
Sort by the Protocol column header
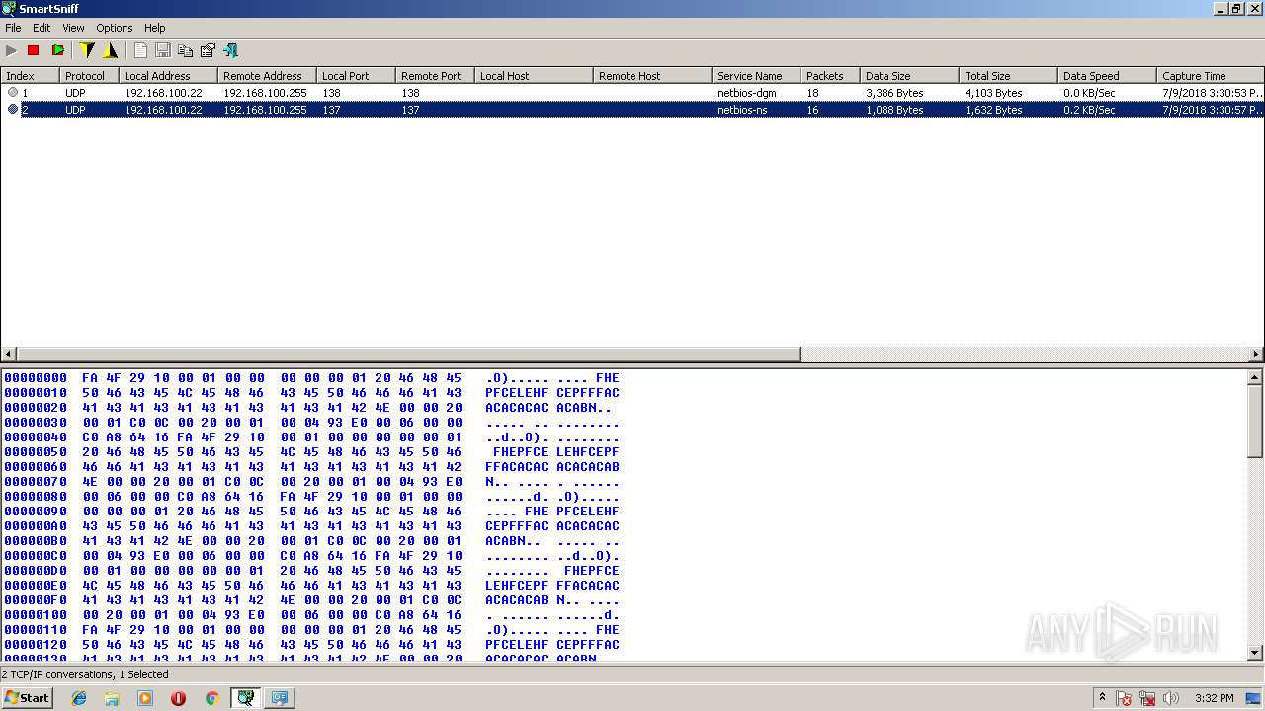click(89, 76)
